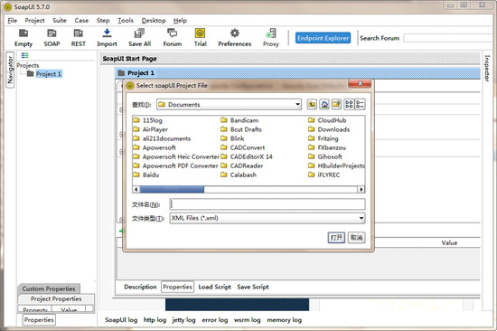The height and width of the screenshot is (331, 497).
Task: Open the XML Files type dropdown
Action: click(x=267, y=218)
